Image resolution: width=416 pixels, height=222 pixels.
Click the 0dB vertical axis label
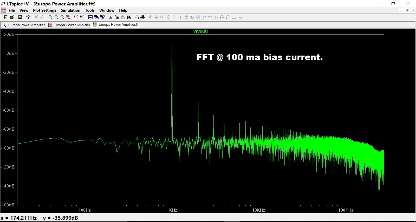11,53
